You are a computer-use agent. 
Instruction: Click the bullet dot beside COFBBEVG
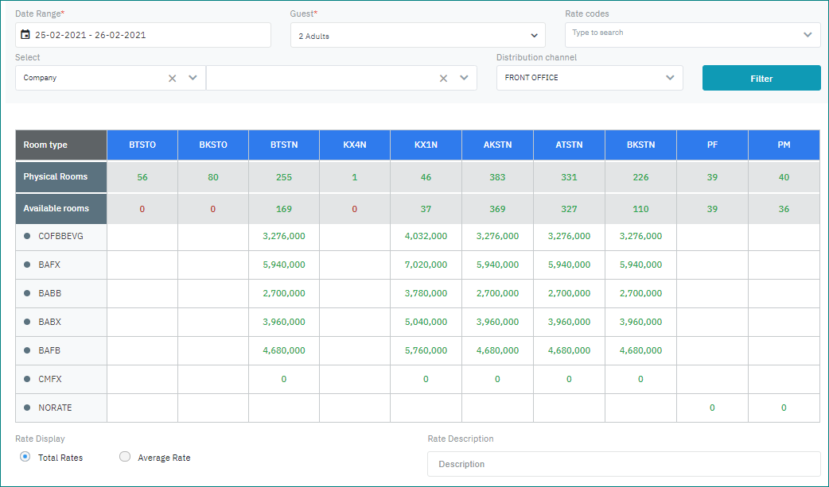(x=27, y=236)
